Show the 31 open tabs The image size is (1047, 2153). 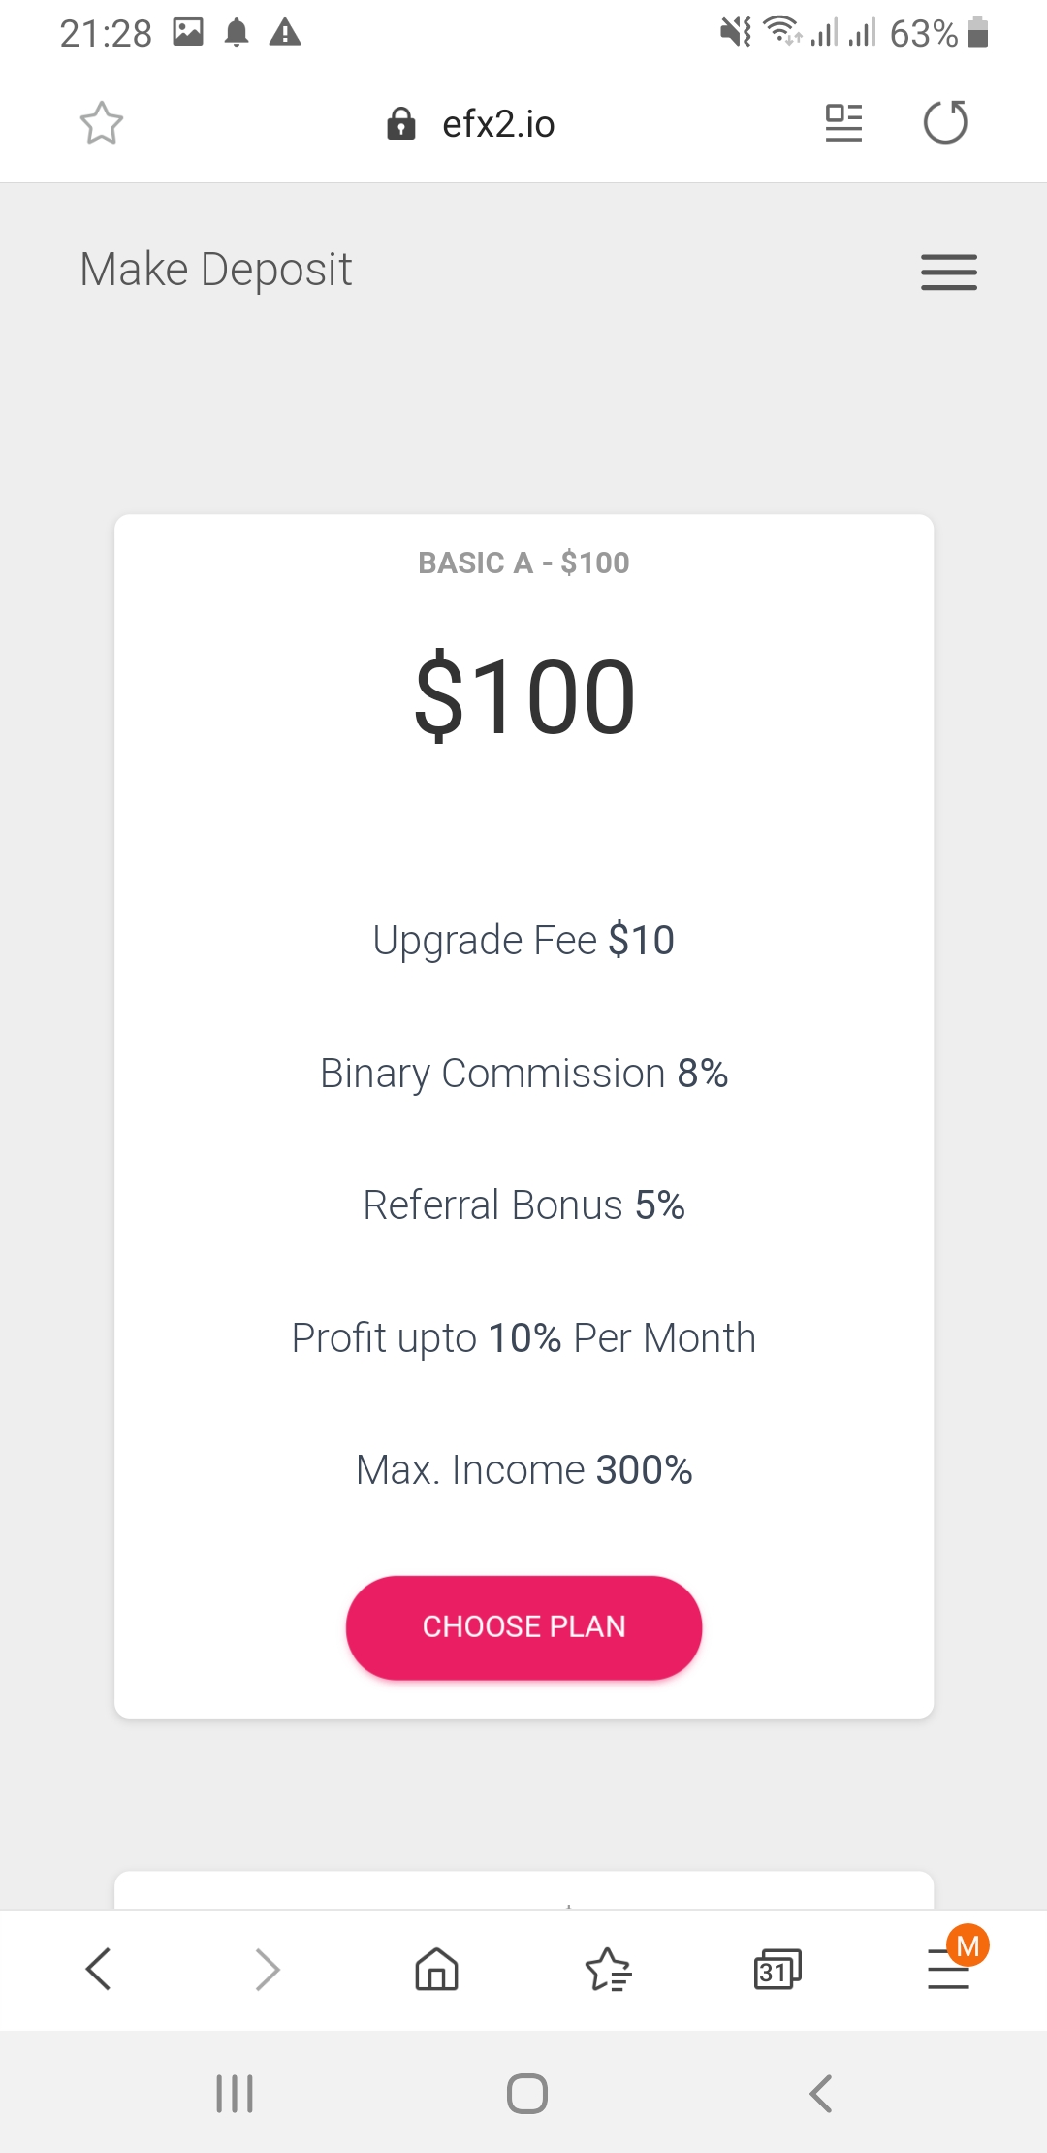777,1969
